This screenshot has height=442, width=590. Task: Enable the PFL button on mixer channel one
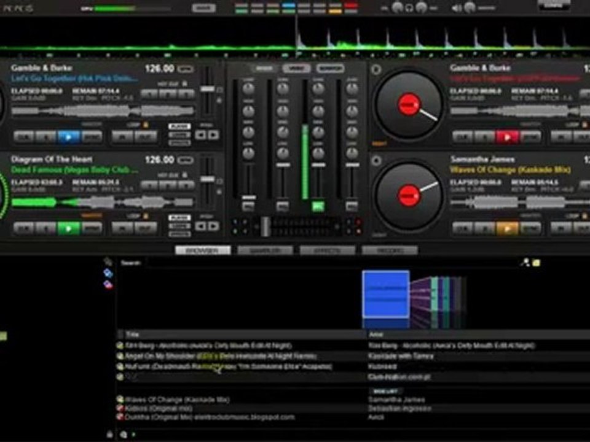(x=248, y=206)
